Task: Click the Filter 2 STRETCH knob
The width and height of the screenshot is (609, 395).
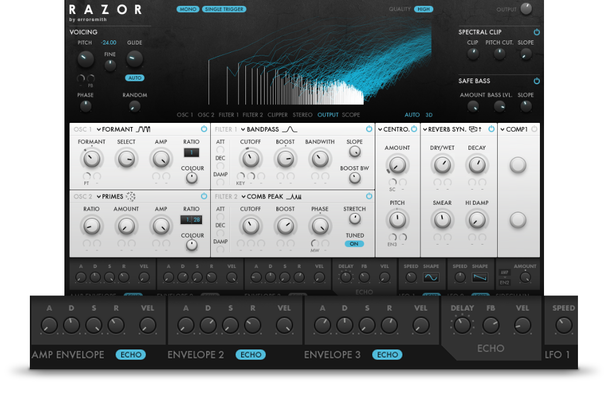Action: (355, 219)
